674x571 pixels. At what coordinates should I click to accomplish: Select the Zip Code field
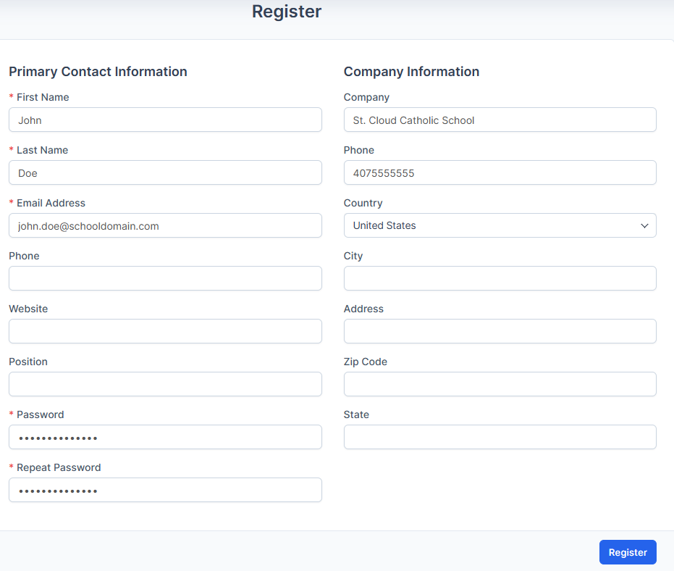tap(500, 384)
